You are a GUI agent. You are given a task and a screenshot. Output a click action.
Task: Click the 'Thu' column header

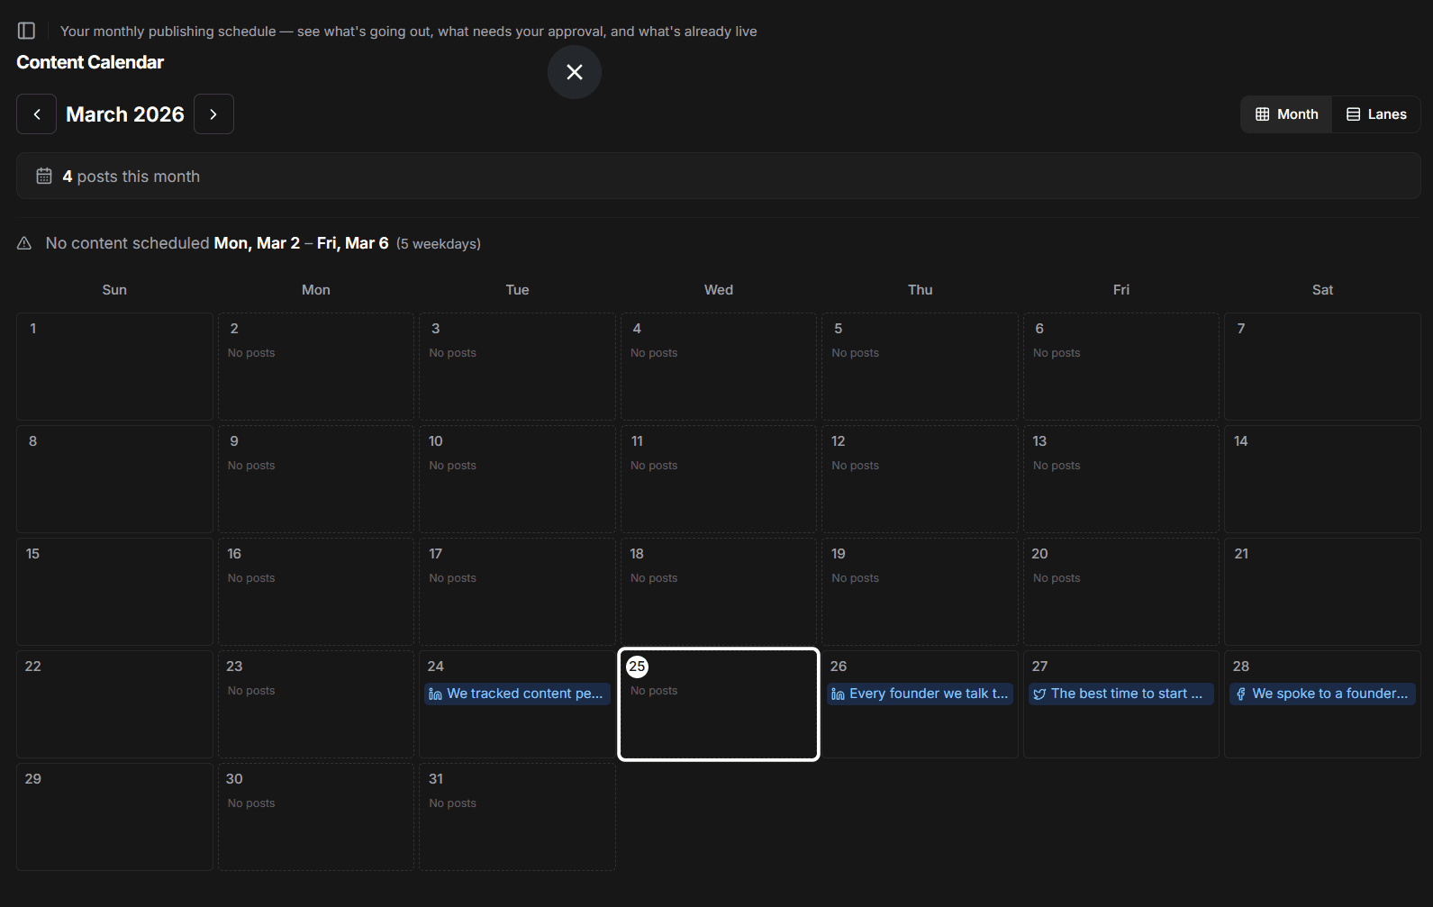pyautogui.click(x=920, y=290)
